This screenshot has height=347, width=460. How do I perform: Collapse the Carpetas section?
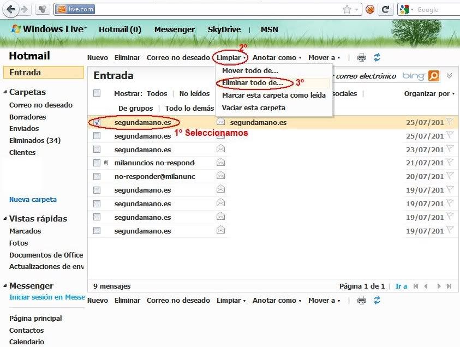coord(5,92)
